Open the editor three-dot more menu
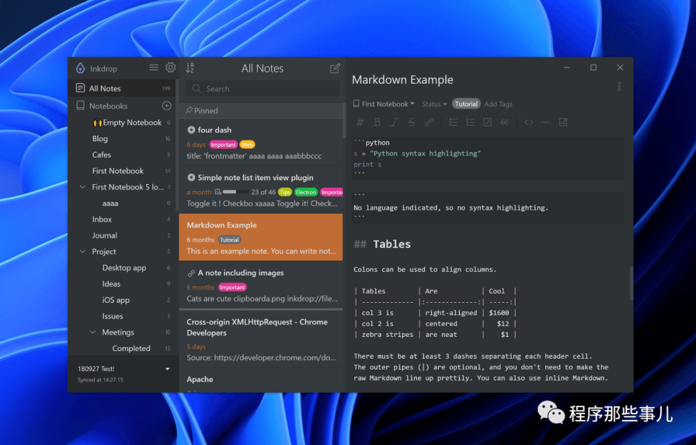 point(619,86)
